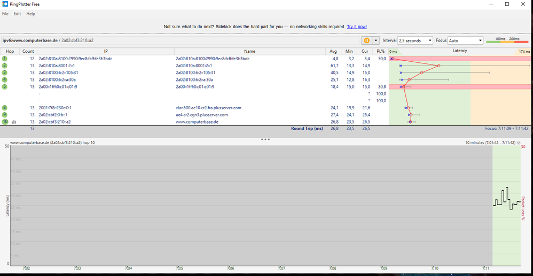Viewport: 533px width, 276px height.
Task: Select hop 4 green circle icon
Action: pos(4,80)
